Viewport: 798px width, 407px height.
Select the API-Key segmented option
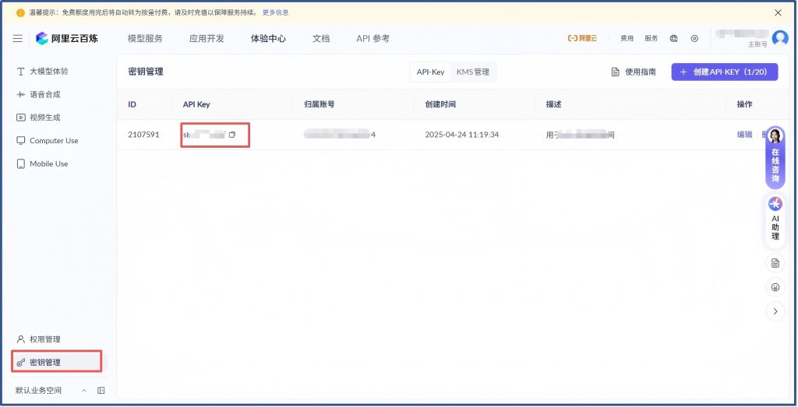[x=430, y=72]
